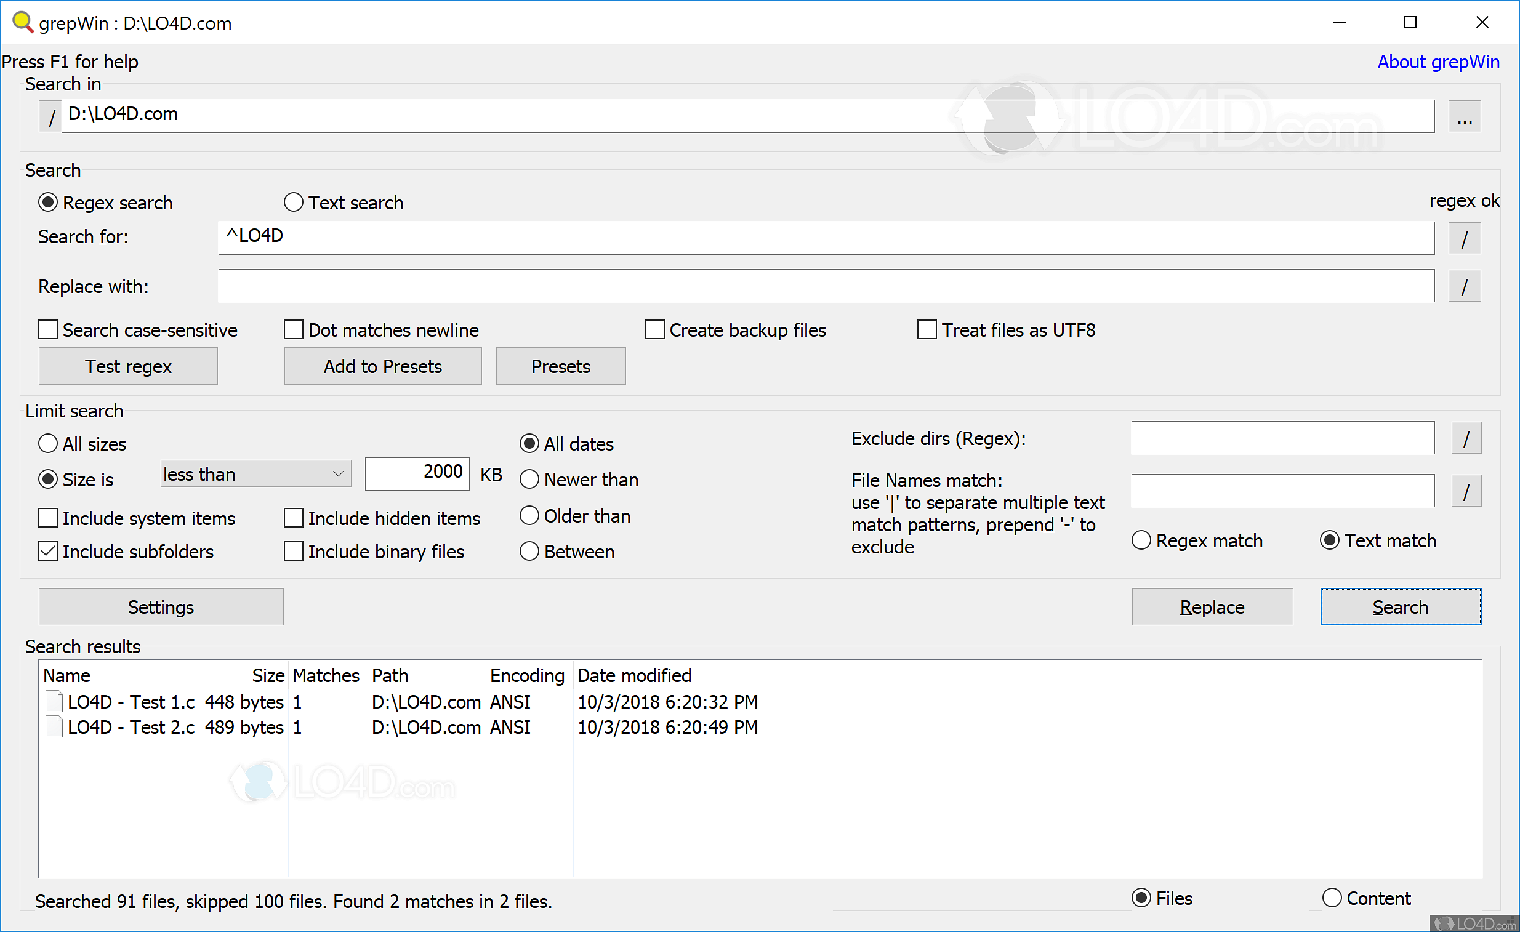This screenshot has width=1520, height=932.
Task: Click the slash button beside Search for field
Action: 1464,239
